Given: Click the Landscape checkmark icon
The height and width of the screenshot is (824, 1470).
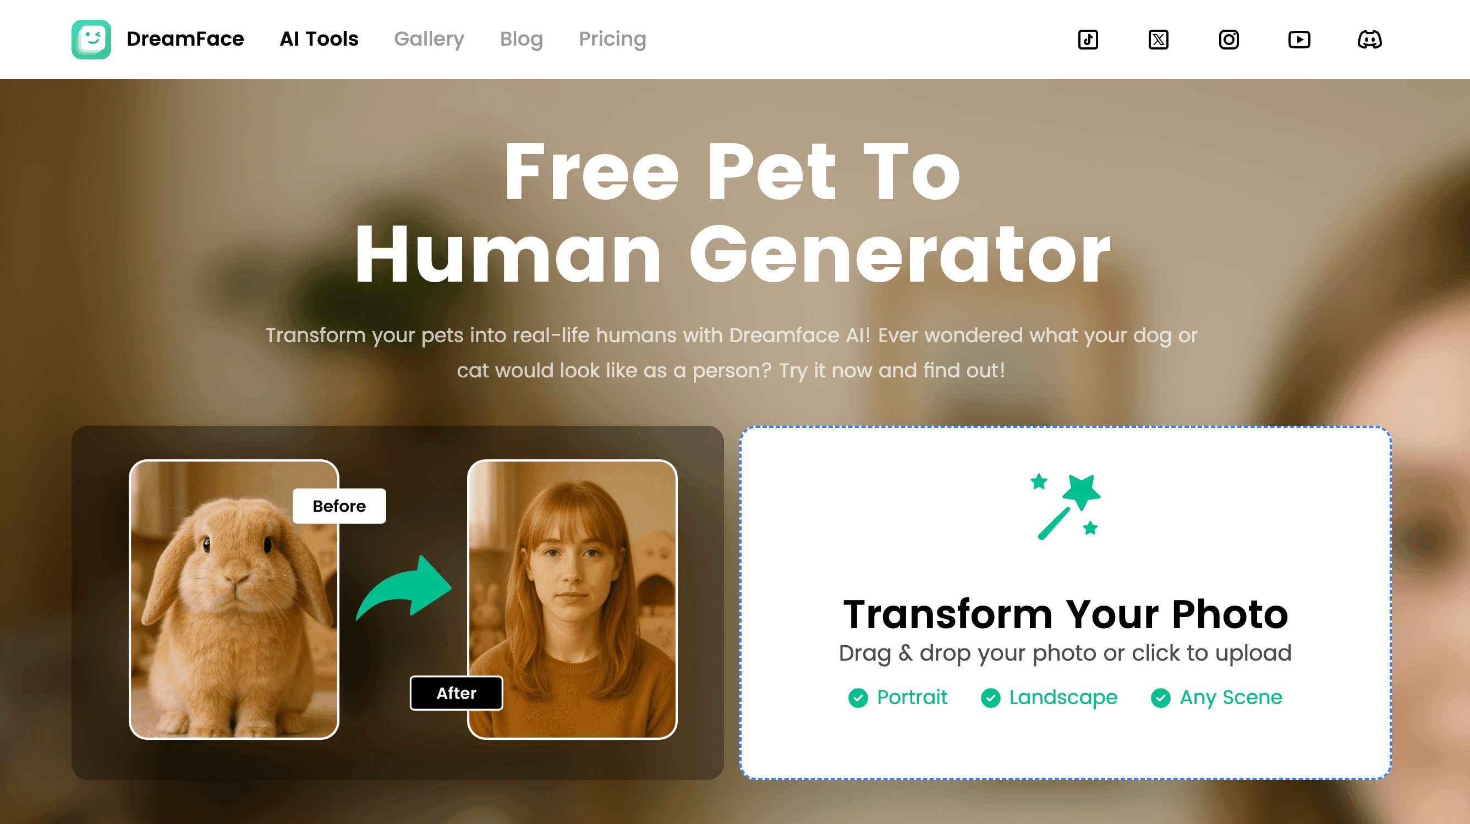Looking at the screenshot, I should point(990,697).
